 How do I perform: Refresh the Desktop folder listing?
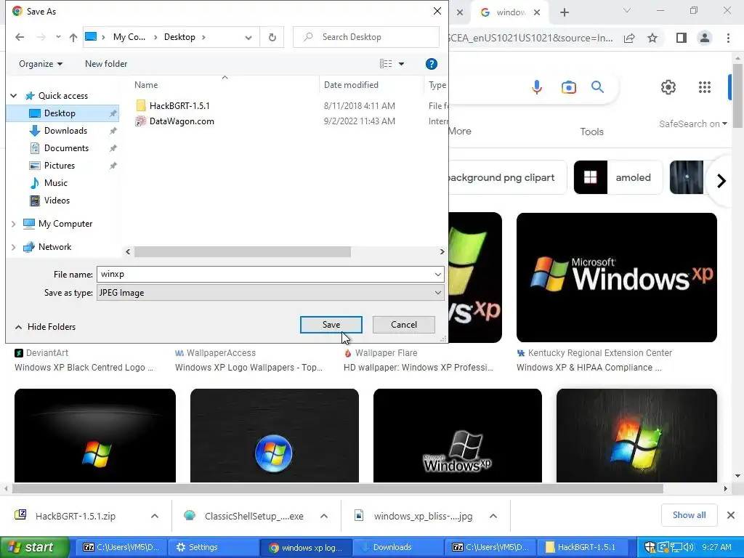272,37
